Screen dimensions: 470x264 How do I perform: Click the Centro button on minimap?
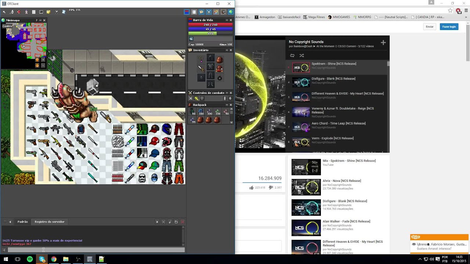7,26
